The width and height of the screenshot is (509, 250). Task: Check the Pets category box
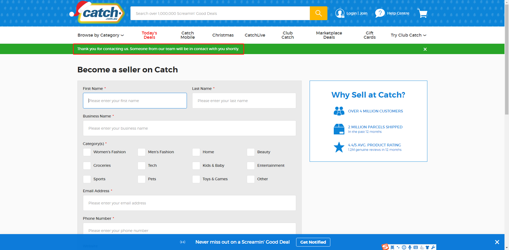click(142, 179)
